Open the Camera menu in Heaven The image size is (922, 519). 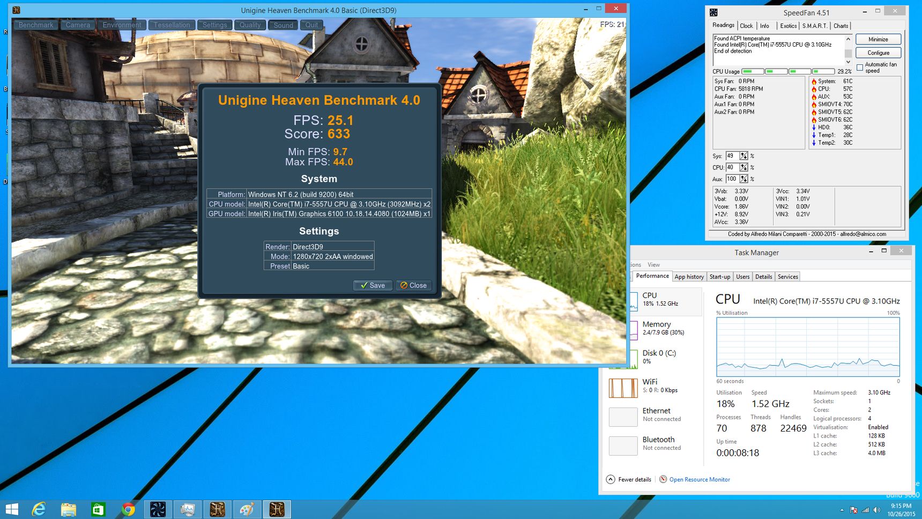78,25
